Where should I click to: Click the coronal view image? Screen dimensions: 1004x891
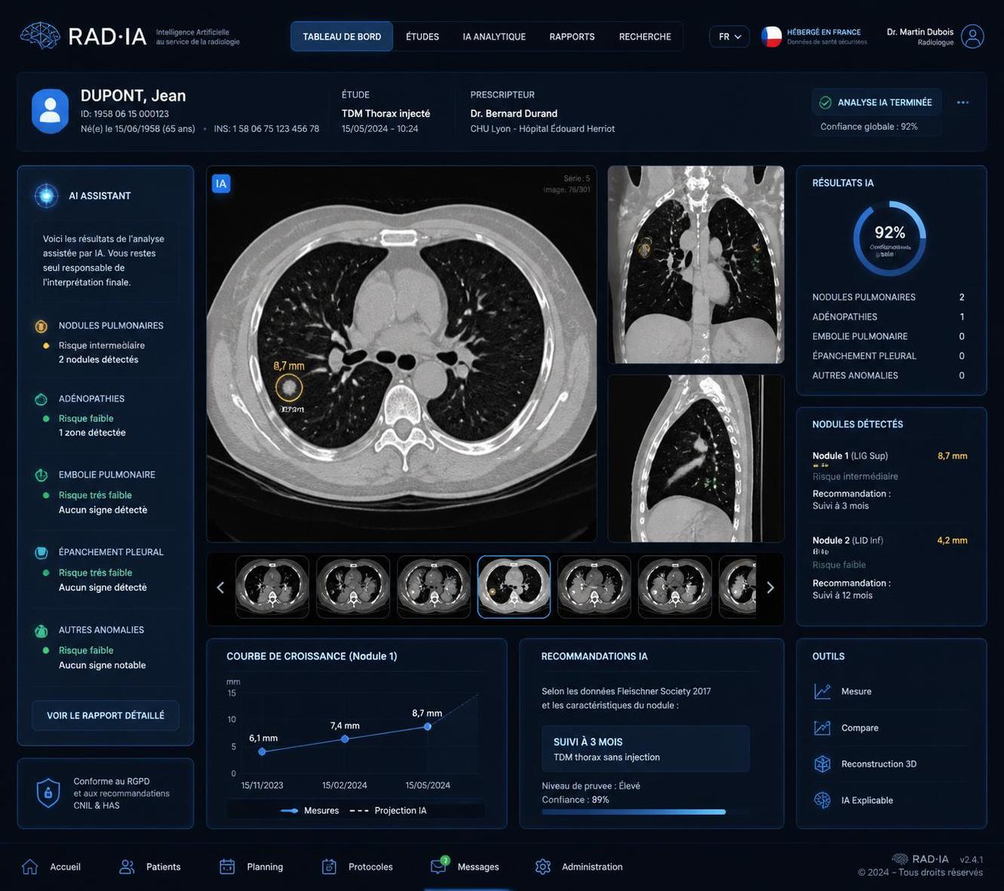(696, 264)
